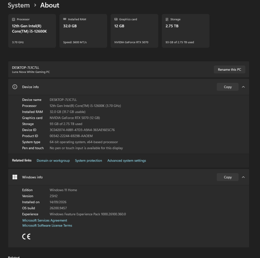Click Luna Nova White Gaming PC label

click(x=31, y=72)
